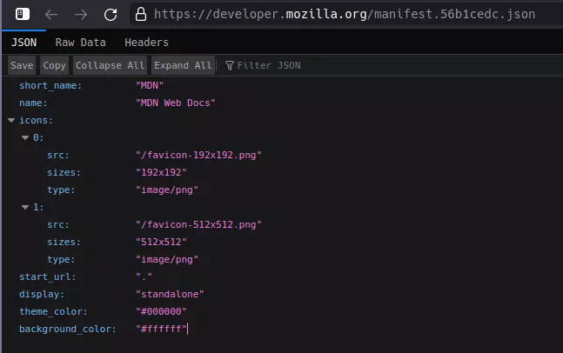Image resolution: width=563 pixels, height=353 pixels.
Task: Reload the page
Action: pos(111,15)
